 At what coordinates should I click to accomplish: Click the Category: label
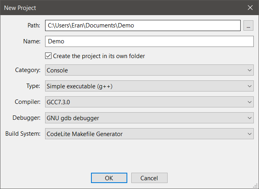(28, 70)
